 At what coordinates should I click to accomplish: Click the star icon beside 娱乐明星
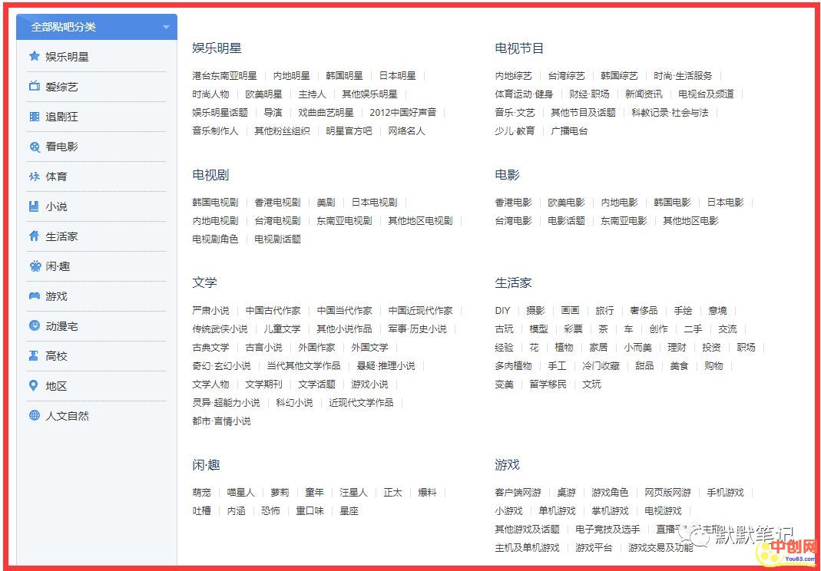point(34,56)
